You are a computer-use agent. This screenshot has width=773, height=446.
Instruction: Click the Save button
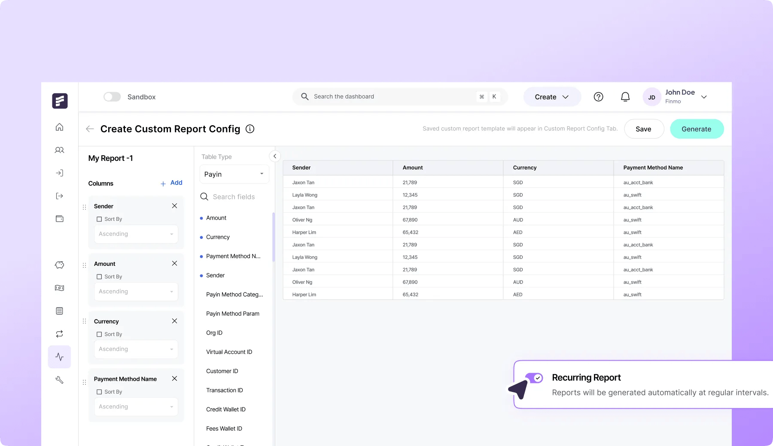click(x=643, y=129)
